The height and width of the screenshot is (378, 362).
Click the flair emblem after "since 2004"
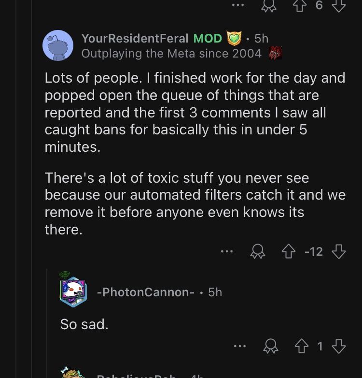275,53
